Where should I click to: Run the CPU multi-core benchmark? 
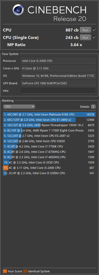tap(85, 30)
